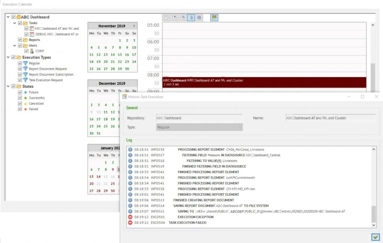
Task: Click the Tasks folder icon
Action: pos(25,23)
